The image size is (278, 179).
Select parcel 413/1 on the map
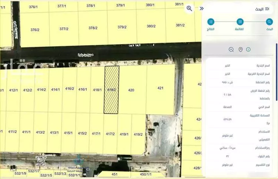coord(54,133)
